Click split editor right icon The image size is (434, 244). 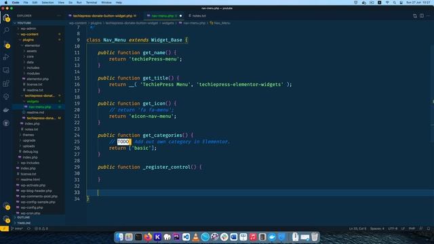[422, 16]
